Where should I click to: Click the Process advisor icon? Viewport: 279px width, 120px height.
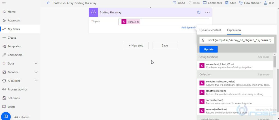click(x=4, y=90)
